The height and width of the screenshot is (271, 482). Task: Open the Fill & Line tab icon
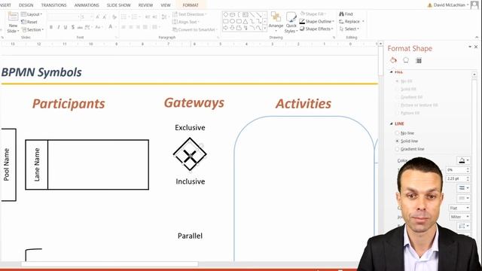tap(393, 60)
